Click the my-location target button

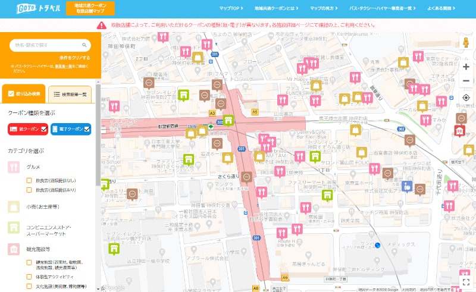pyautogui.click(x=466, y=98)
